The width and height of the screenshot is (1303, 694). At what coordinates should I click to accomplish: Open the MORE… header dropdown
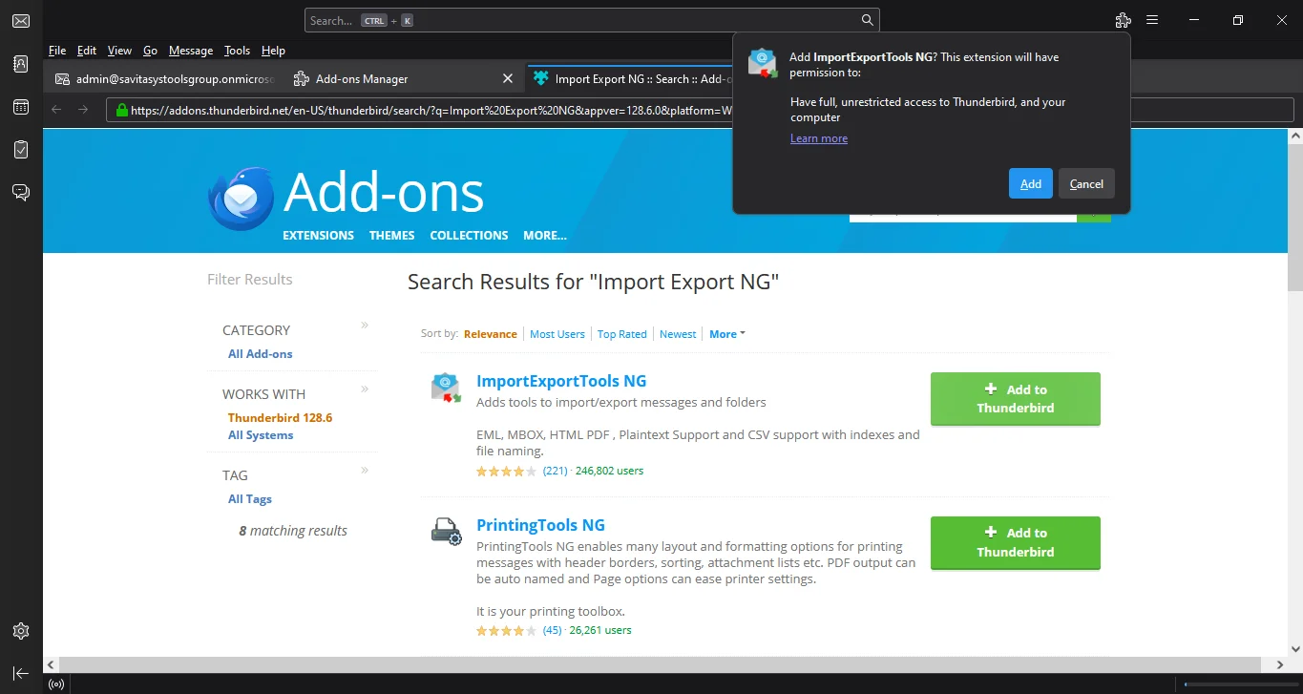[x=545, y=235]
